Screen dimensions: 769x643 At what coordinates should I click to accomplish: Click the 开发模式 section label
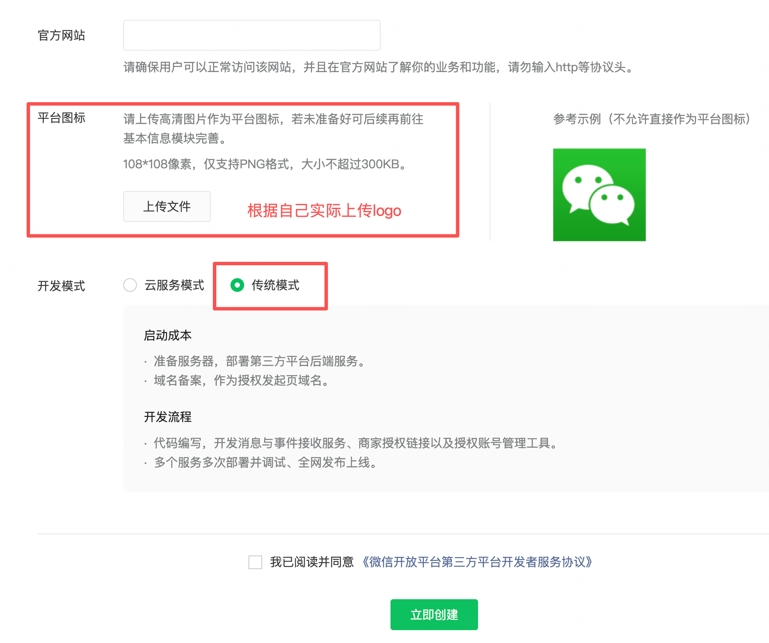(x=61, y=286)
